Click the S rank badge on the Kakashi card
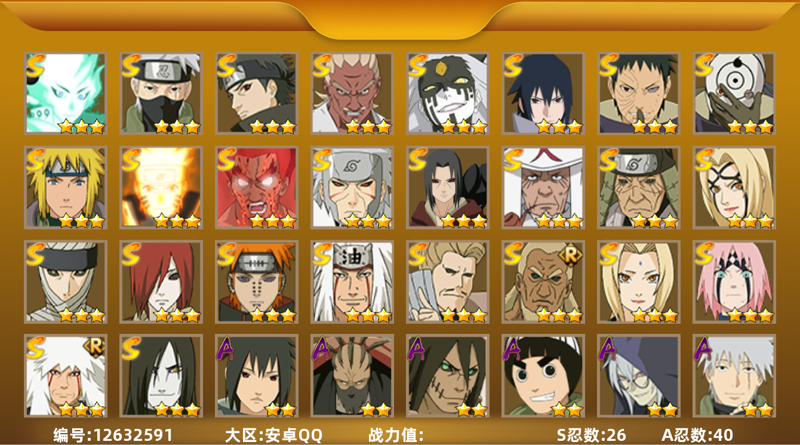This screenshot has width=800, height=445. (x=131, y=65)
